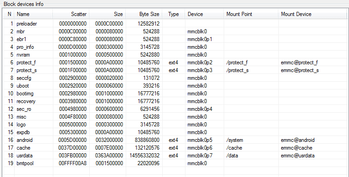Click the Scatter column header
Screen dimensions: 349x177
(71, 14)
